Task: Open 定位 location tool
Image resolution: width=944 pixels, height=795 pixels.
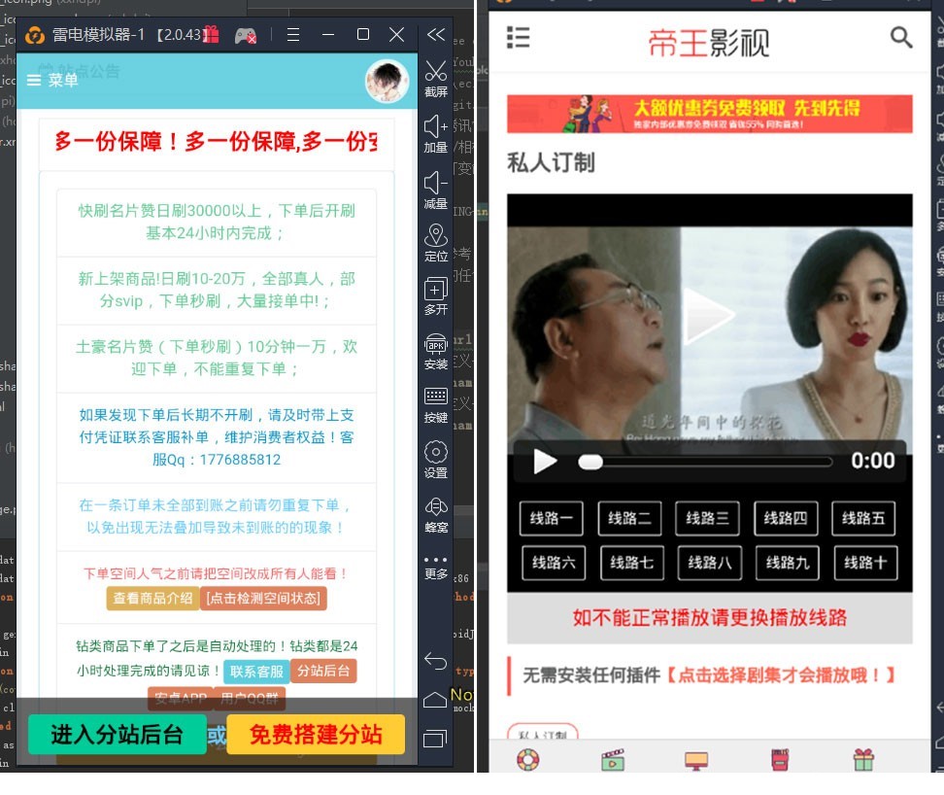Action: (436, 243)
